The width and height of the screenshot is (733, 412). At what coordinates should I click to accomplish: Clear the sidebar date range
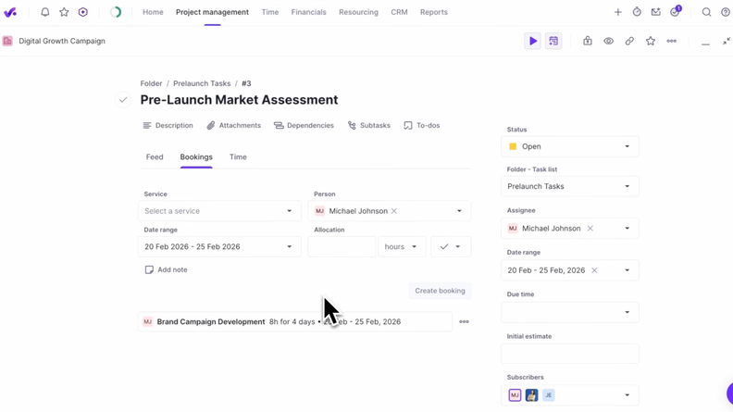594,270
